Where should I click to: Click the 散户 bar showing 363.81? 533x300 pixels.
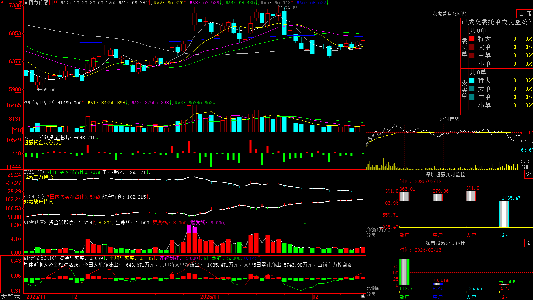tap(404, 196)
